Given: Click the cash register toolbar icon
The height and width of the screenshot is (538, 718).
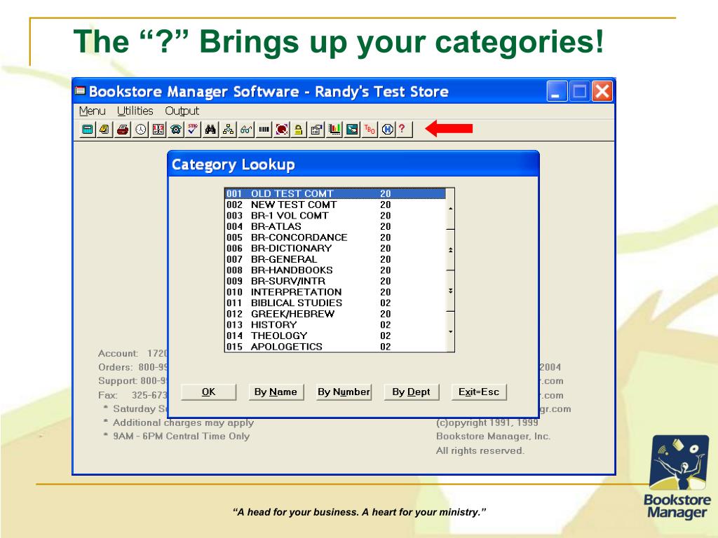Looking at the screenshot, I should click(x=87, y=130).
